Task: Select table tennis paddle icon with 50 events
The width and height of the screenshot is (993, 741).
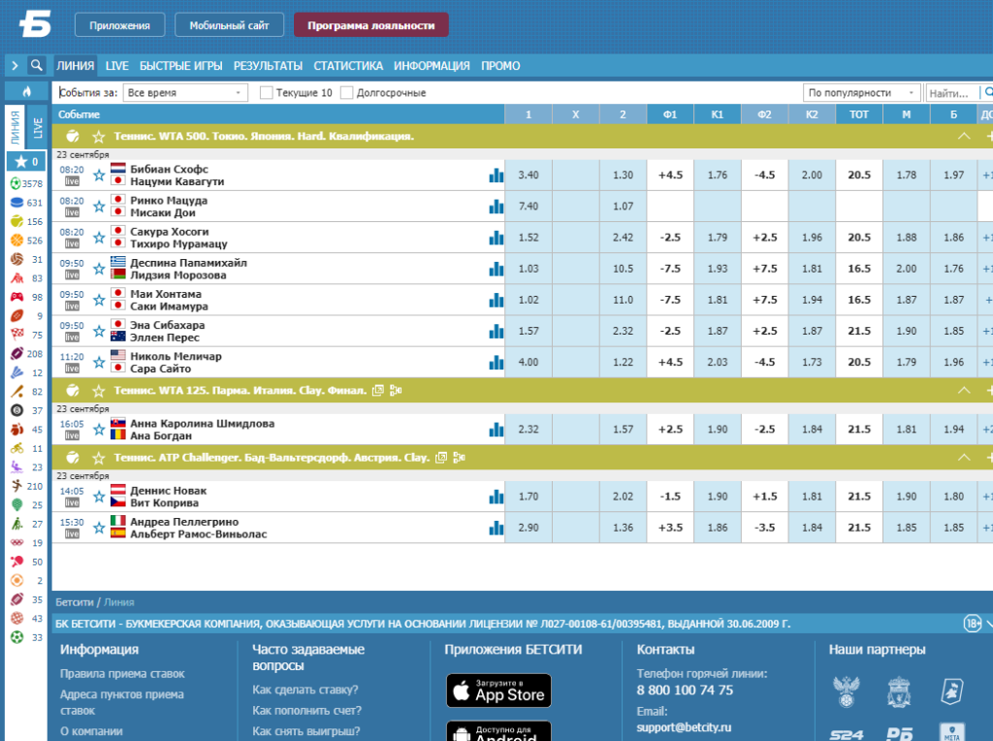Action: (17, 562)
